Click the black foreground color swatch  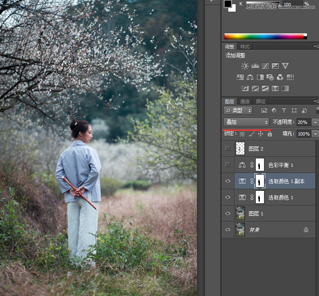228,3
